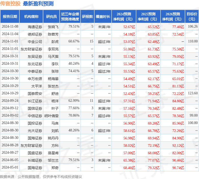Click target price 99.00
The width and height of the screenshot is (199, 179).
click(194, 116)
